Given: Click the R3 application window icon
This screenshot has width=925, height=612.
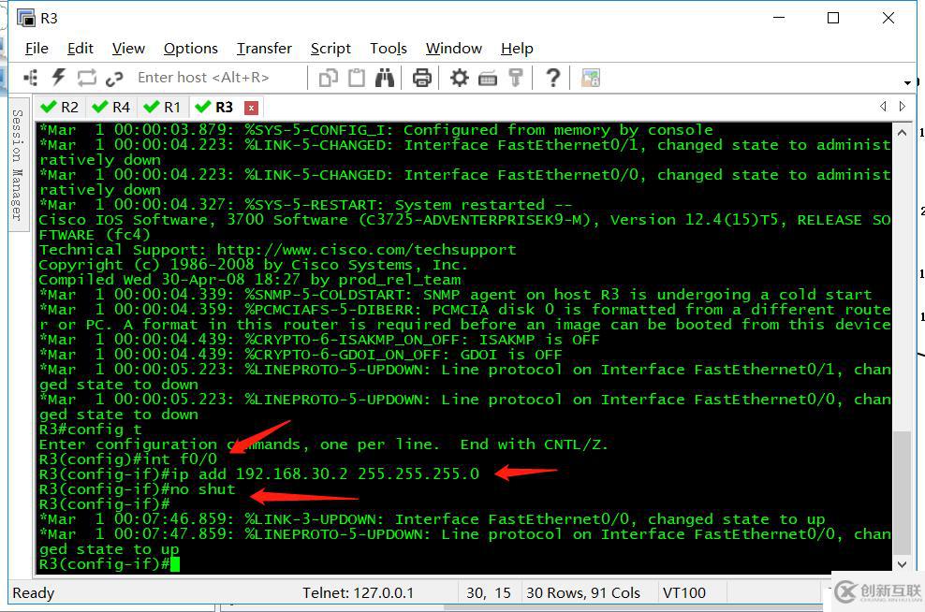Looking at the screenshot, I should [x=26, y=19].
